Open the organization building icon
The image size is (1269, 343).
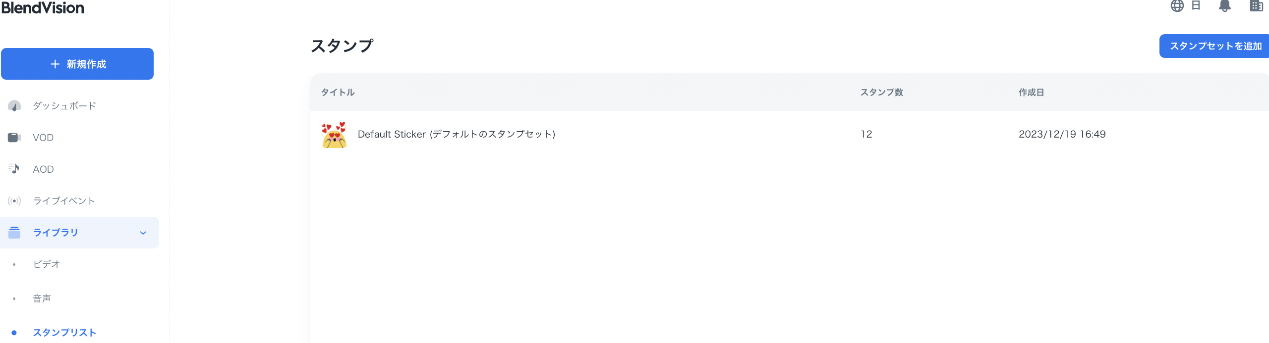[x=1256, y=6]
